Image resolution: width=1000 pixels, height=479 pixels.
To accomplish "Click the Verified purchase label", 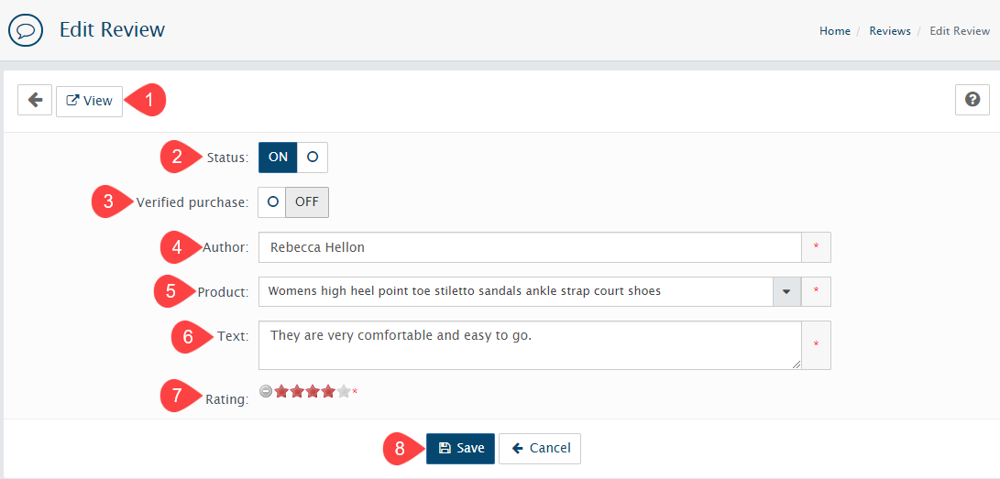I will click(192, 202).
